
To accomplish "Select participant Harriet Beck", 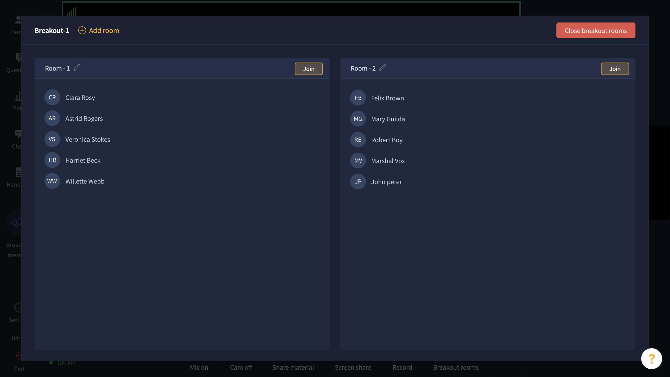I will [x=83, y=161].
